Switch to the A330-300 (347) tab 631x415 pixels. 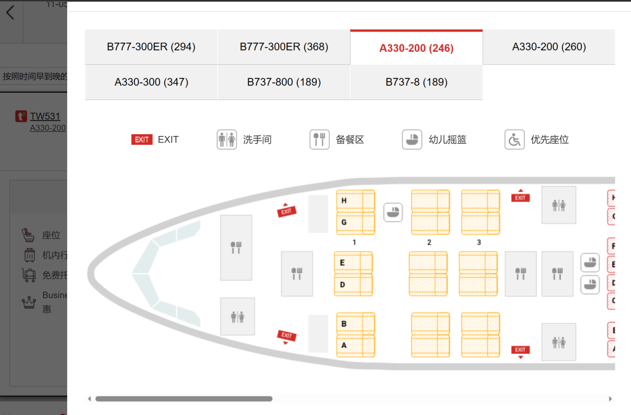(151, 82)
